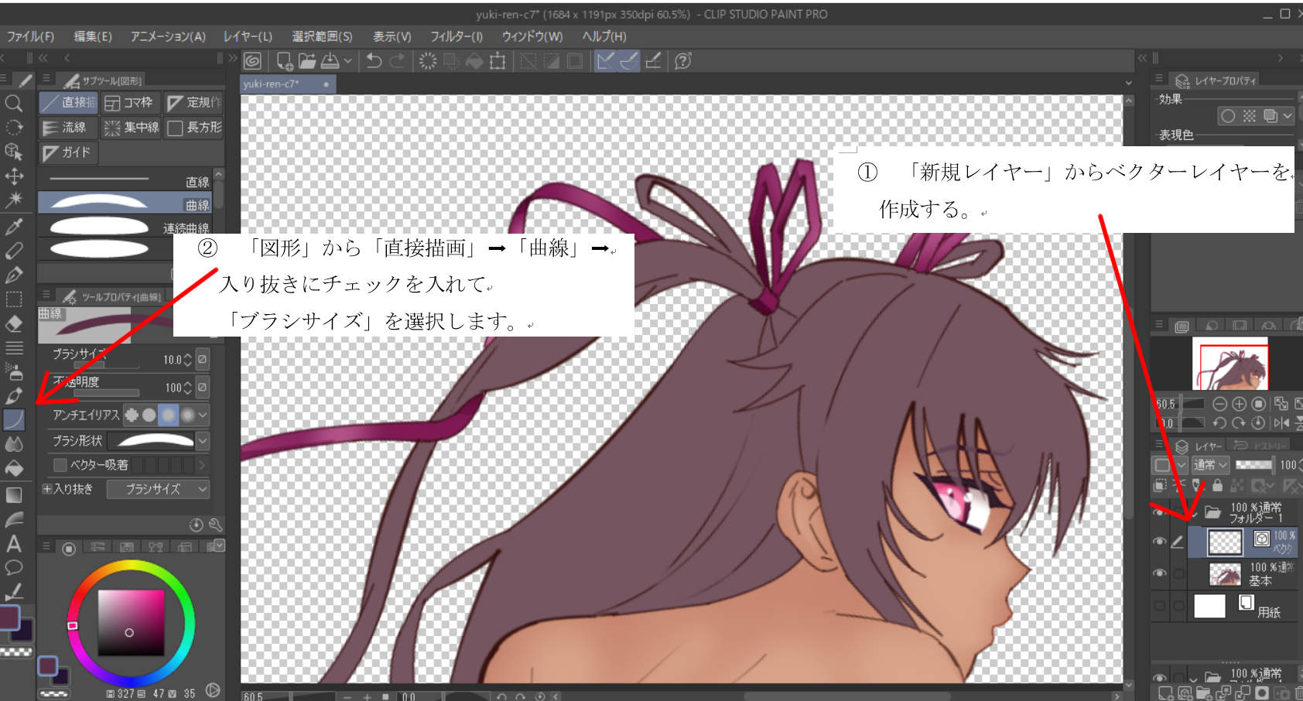Select the 直線 straight line sub tool
Screen dimensions: 1303x701
pos(125,180)
